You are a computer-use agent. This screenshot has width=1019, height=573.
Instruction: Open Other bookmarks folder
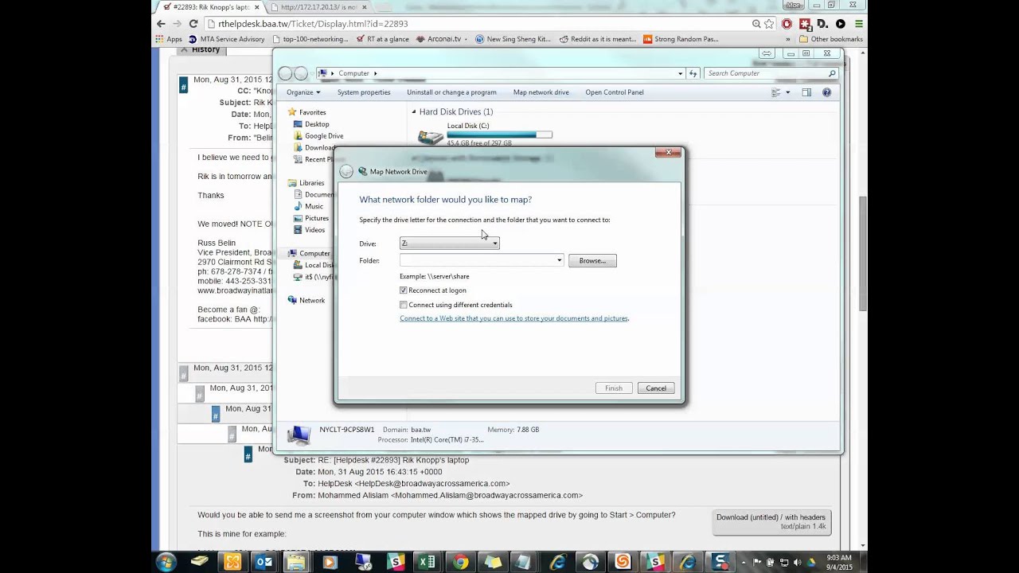(831, 39)
